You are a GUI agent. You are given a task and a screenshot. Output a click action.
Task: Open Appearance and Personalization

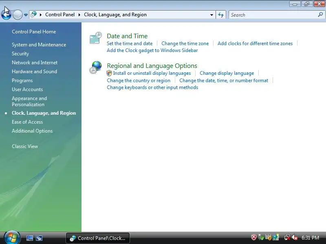[29, 101]
